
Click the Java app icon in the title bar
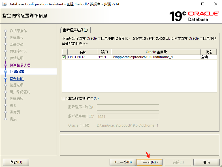[x=5, y=4]
